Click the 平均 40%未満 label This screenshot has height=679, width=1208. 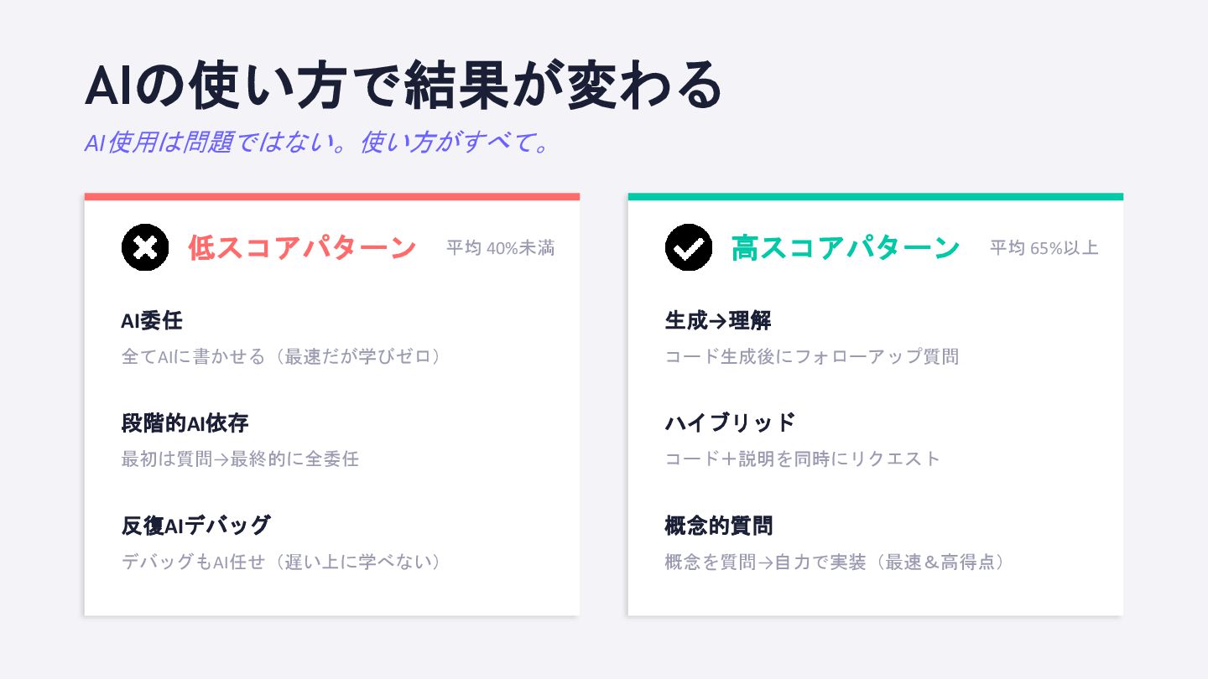pyautogui.click(x=500, y=248)
